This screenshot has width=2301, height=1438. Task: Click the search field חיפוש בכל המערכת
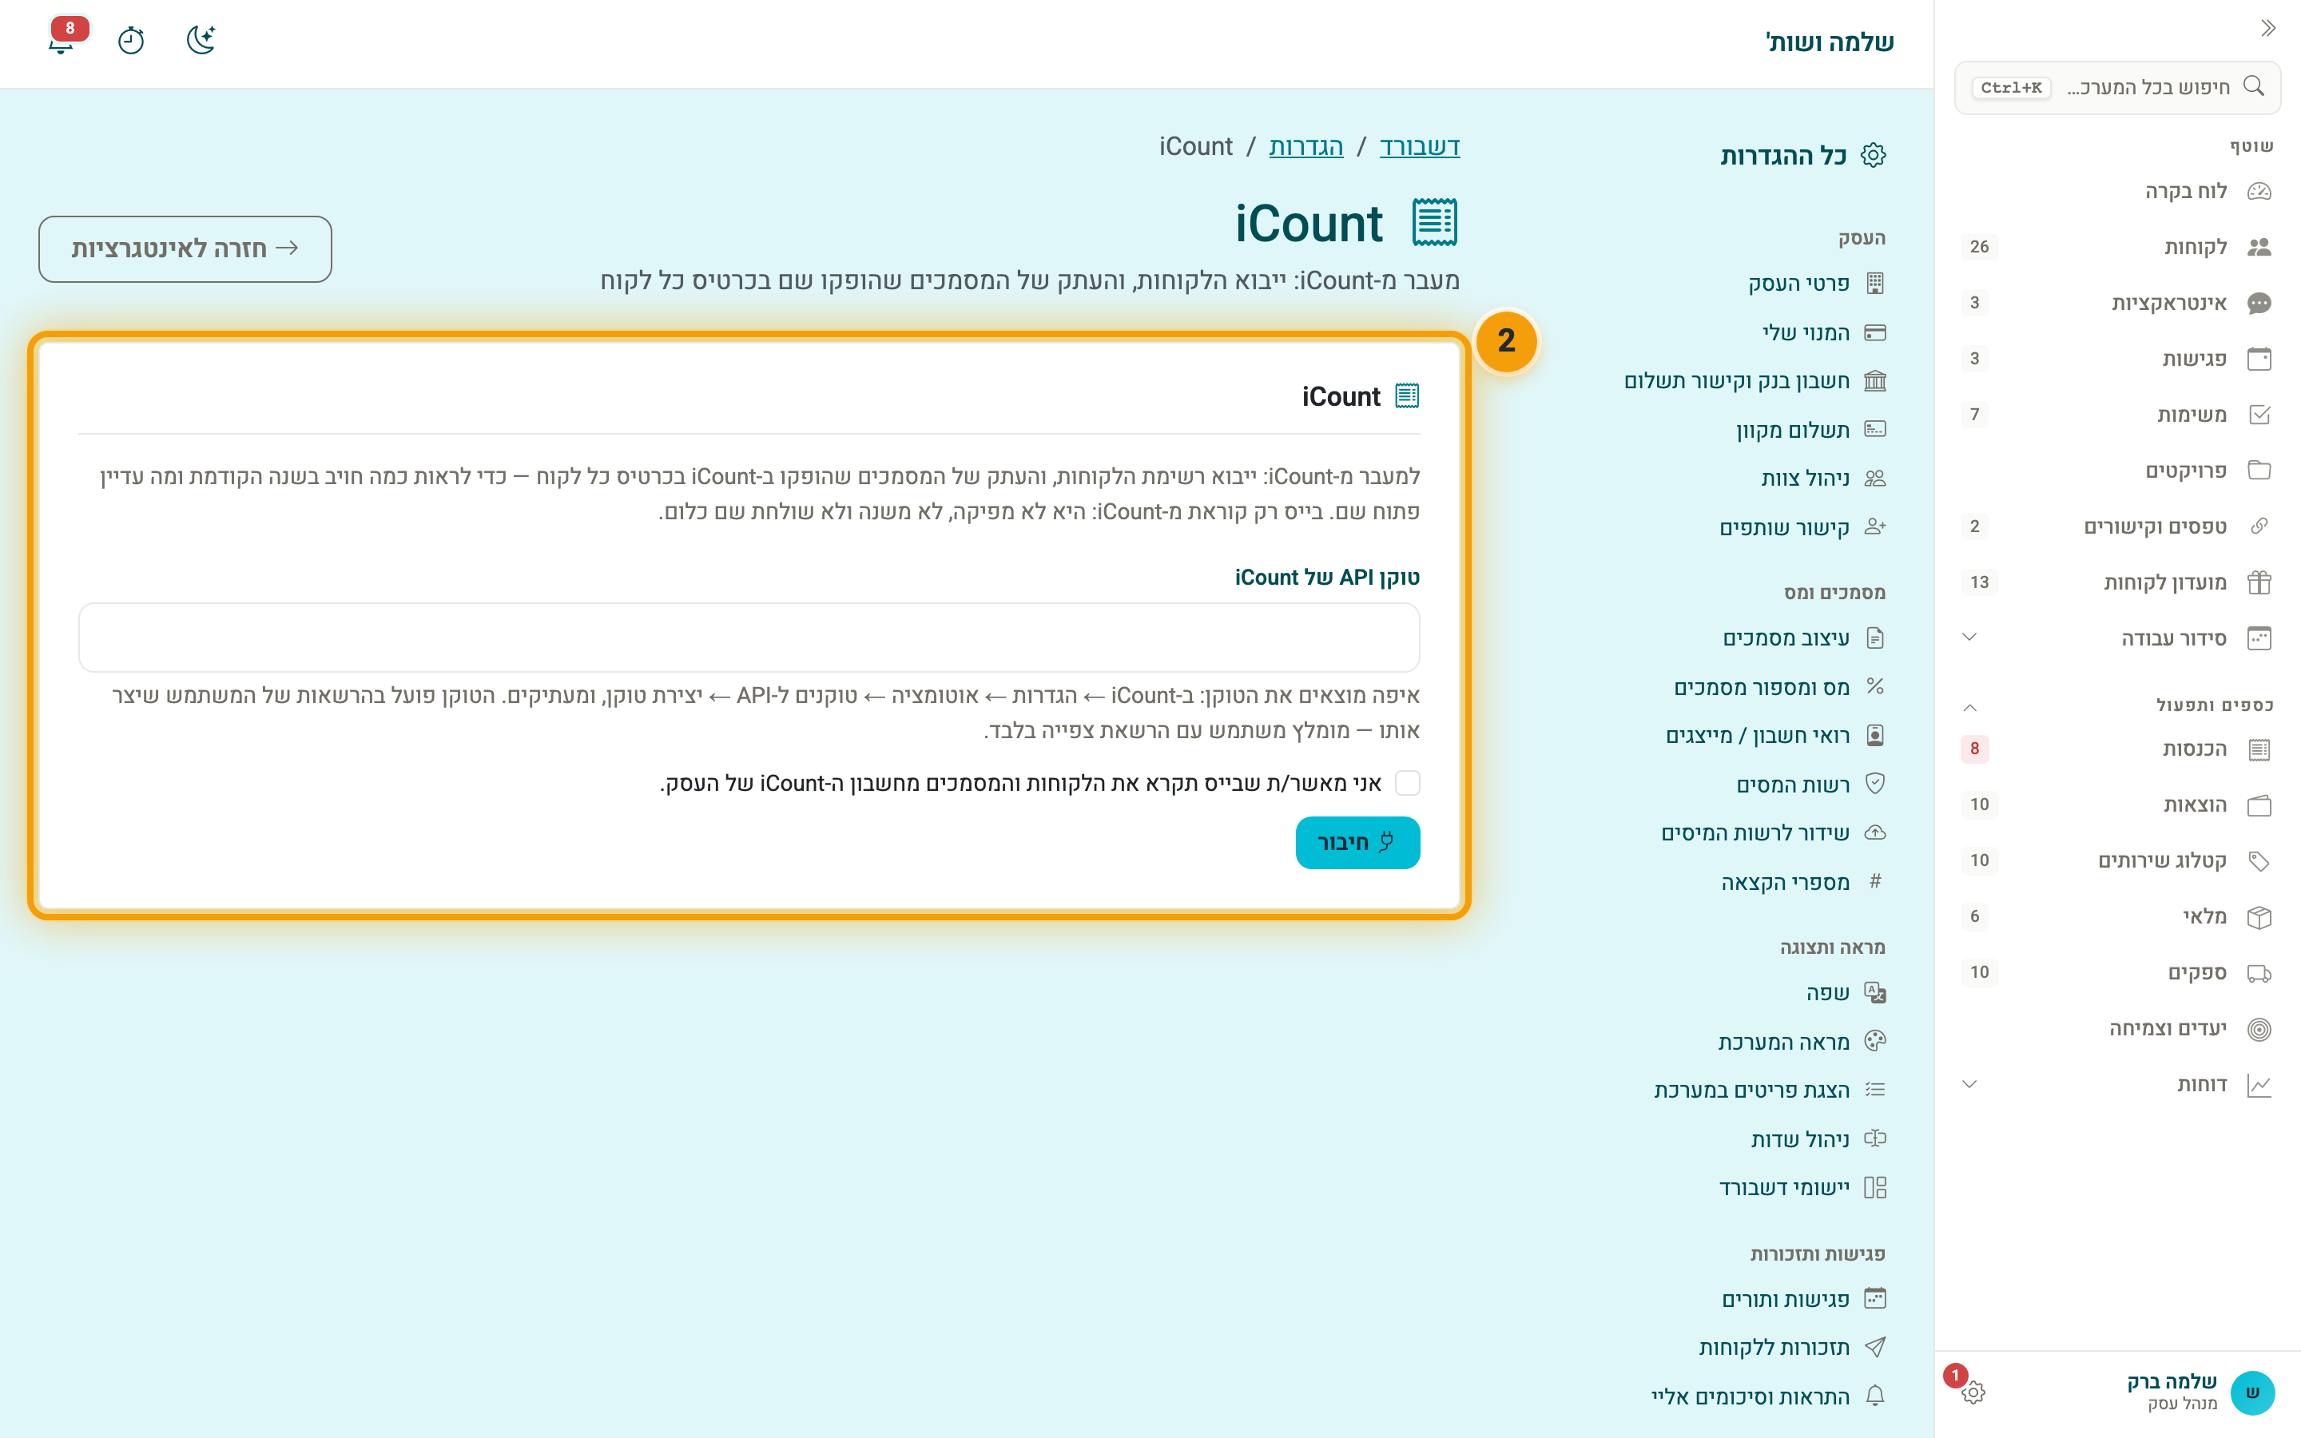pyautogui.click(x=2117, y=88)
